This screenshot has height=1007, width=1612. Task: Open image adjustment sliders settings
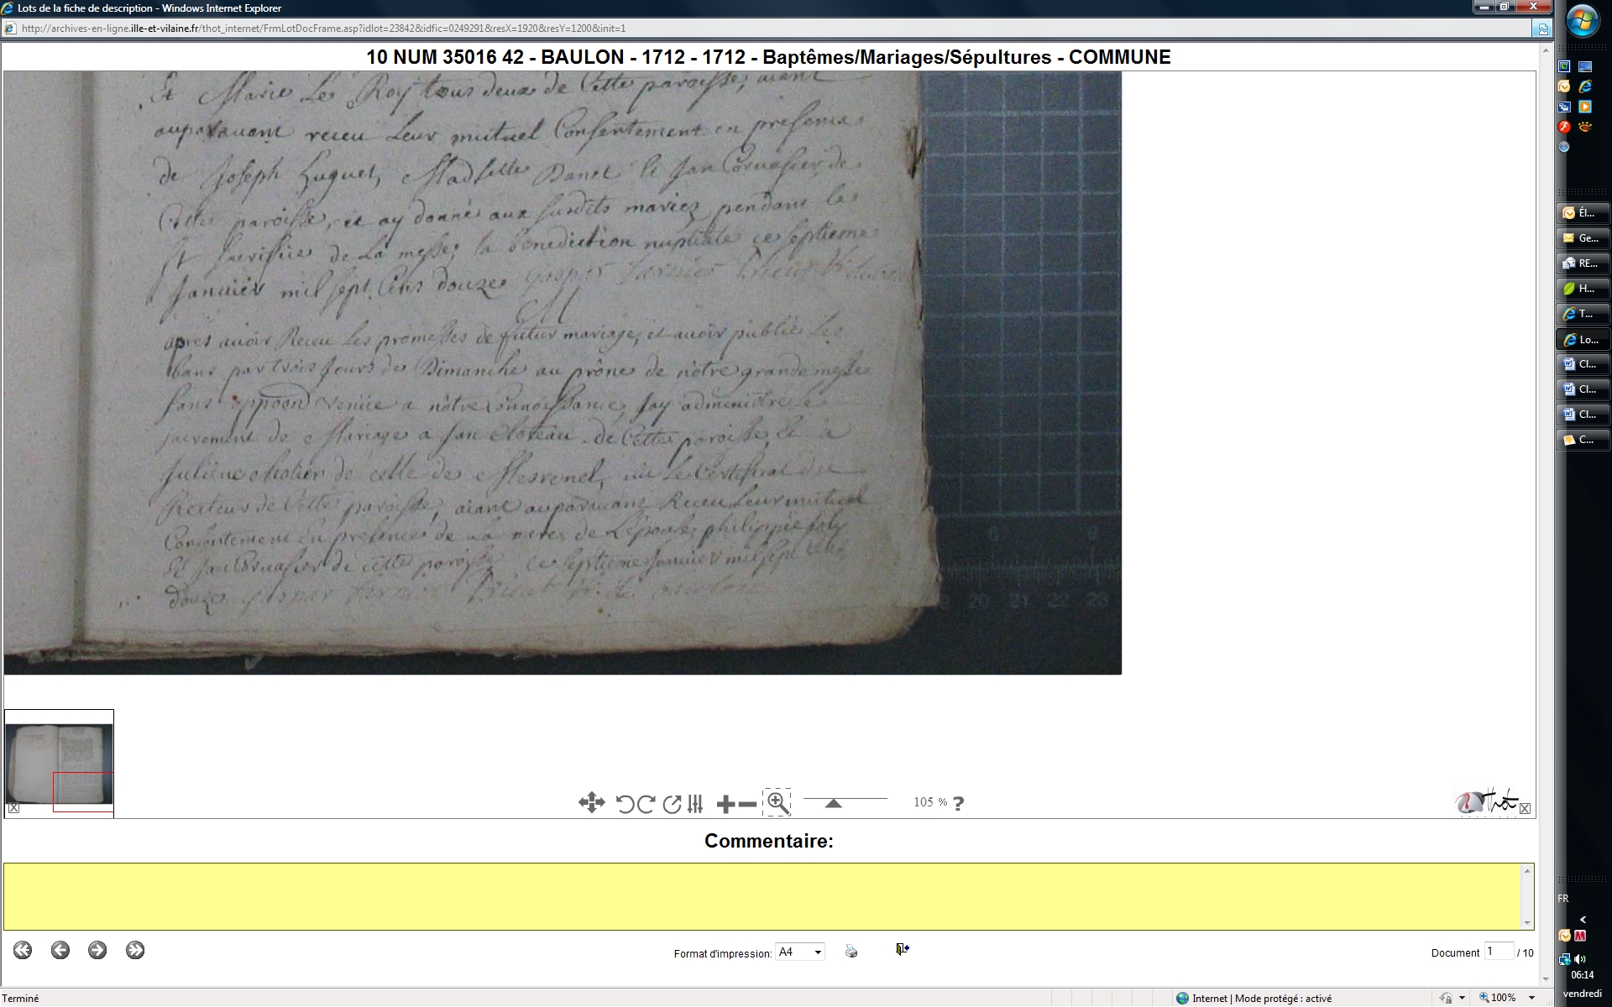[695, 804]
